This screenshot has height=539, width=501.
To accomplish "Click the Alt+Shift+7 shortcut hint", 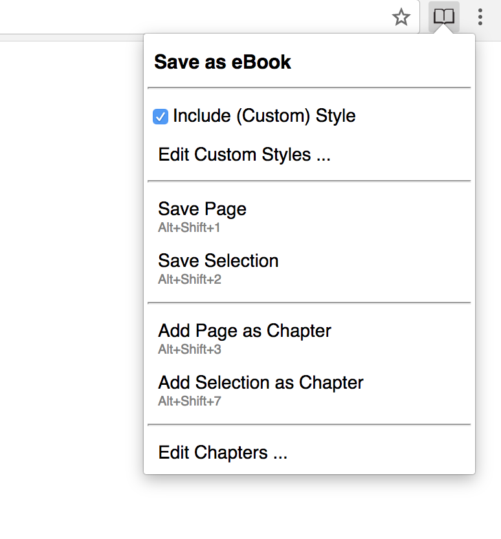I will click(x=189, y=402).
